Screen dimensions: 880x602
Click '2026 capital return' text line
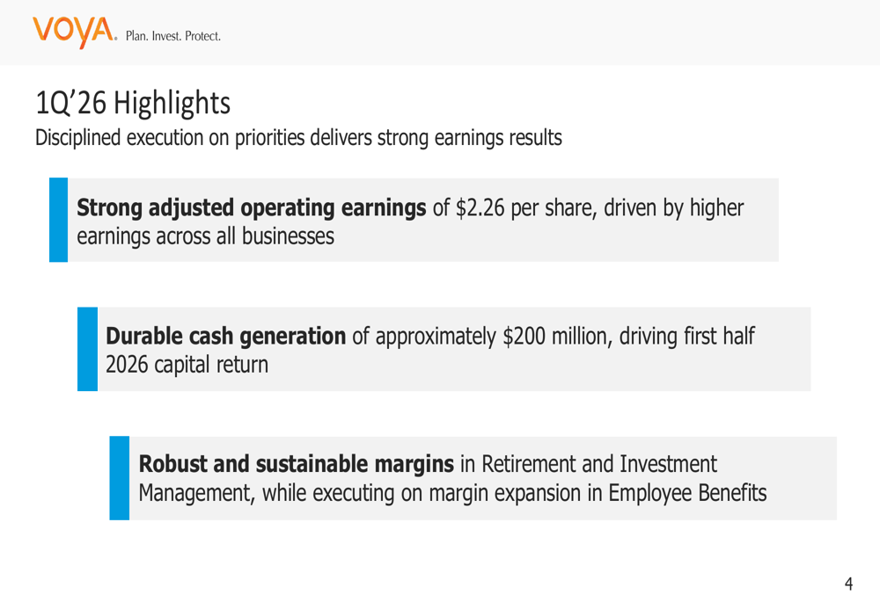coord(187,365)
